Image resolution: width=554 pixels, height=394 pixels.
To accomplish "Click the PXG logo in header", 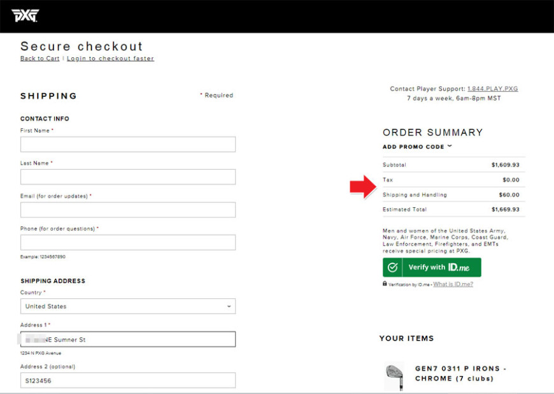I will click(25, 16).
